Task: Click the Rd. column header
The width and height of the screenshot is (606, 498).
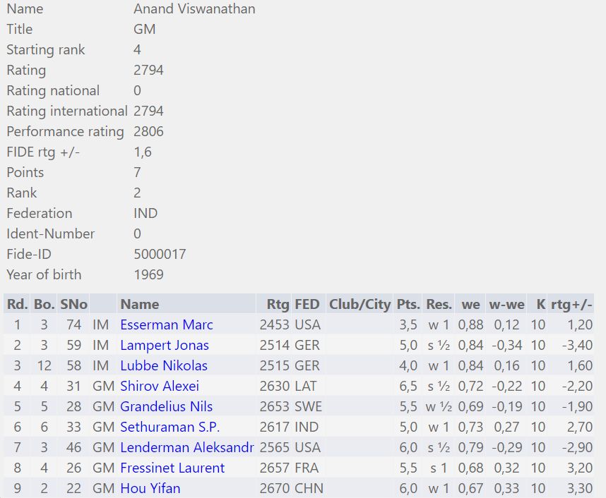Action: 17,305
